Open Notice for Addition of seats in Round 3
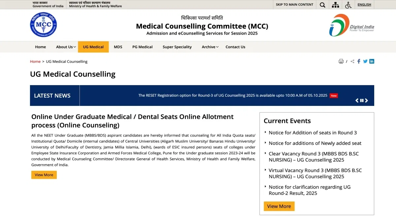This screenshot has height=220, width=396. [313, 133]
